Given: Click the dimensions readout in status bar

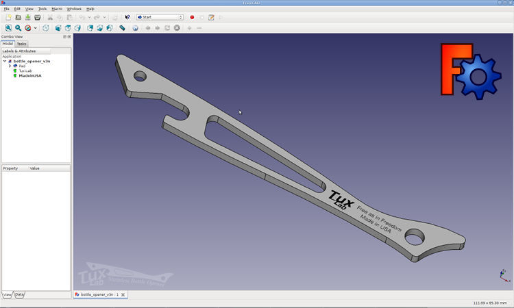Looking at the screenshot, I should point(490,303).
